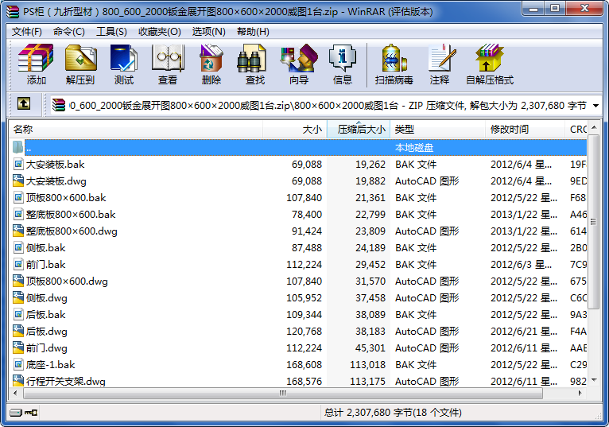The height and width of the screenshot is (427, 609).
Task: Open the Commands (命令) menu
Action: [68, 32]
